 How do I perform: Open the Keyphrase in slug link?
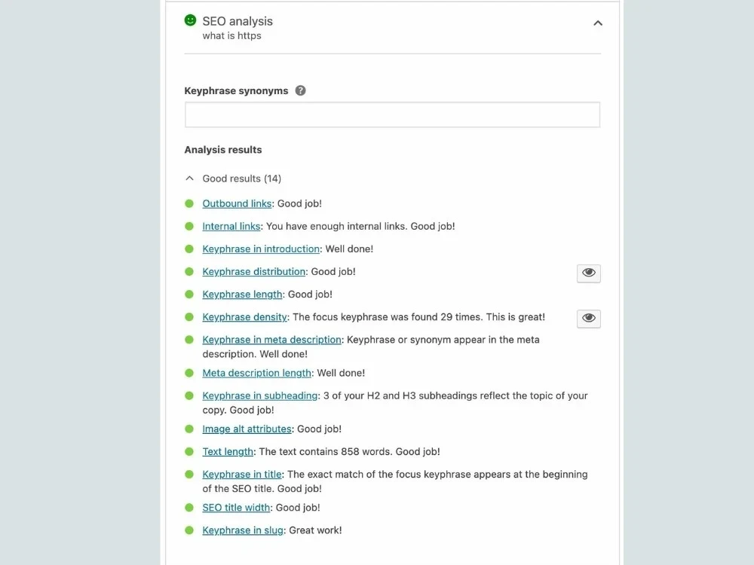click(x=243, y=530)
